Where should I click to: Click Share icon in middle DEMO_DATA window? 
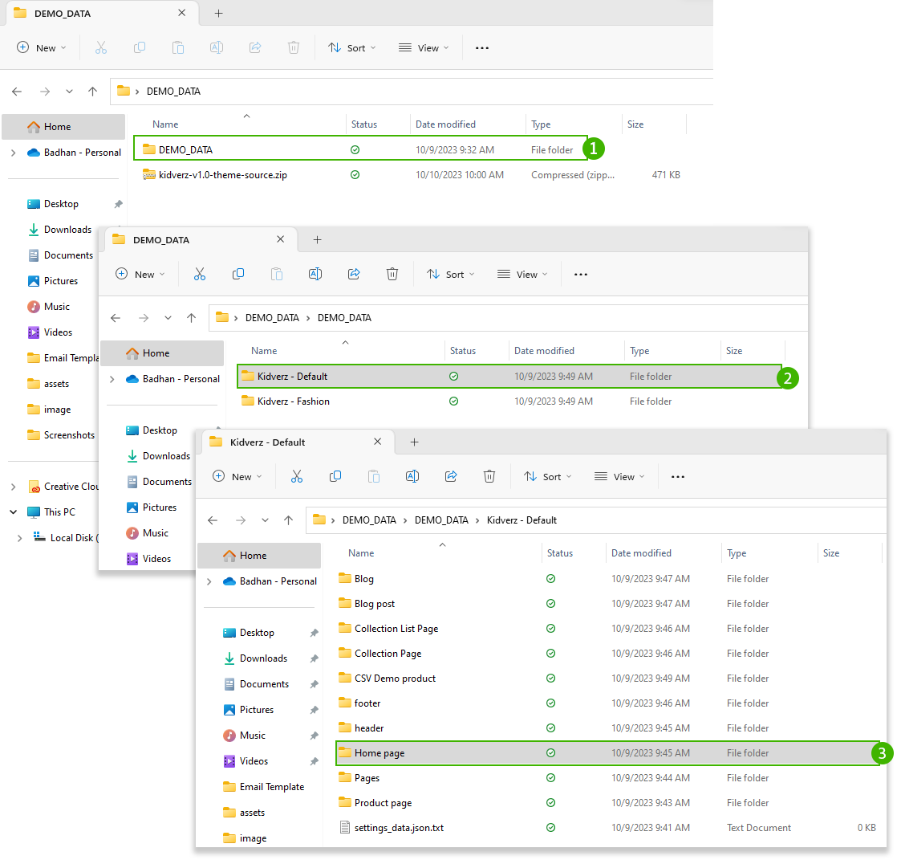pos(354,275)
